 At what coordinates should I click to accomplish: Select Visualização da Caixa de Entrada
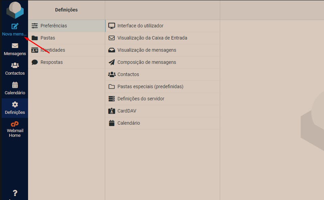pyautogui.click(x=162, y=38)
